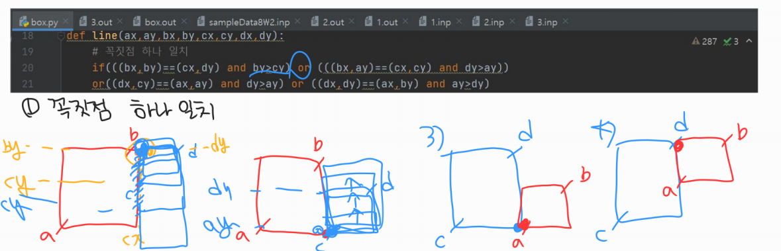The height and width of the screenshot is (251, 781).
Task: Close the 2.inp tab
Action: pyautogui.click(x=513, y=22)
